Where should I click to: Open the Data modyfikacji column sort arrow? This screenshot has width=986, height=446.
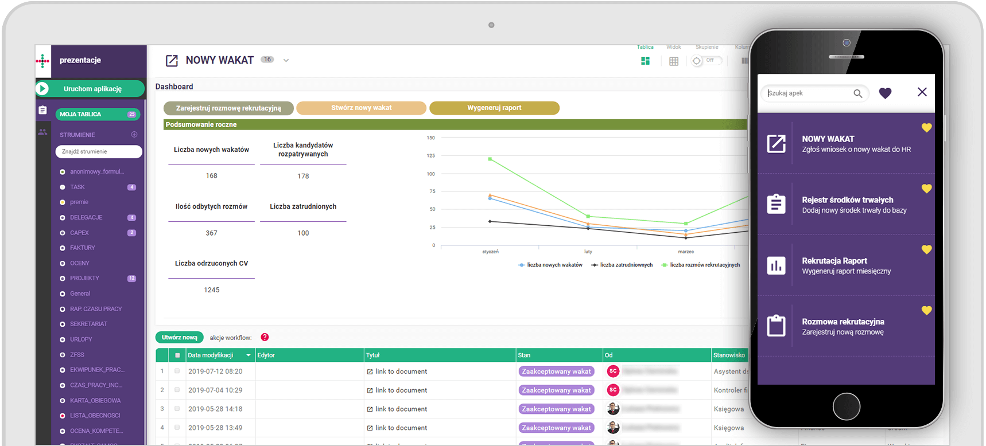(249, 355)
